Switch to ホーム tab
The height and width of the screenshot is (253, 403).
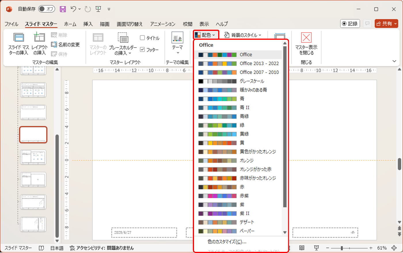(70, 24)
